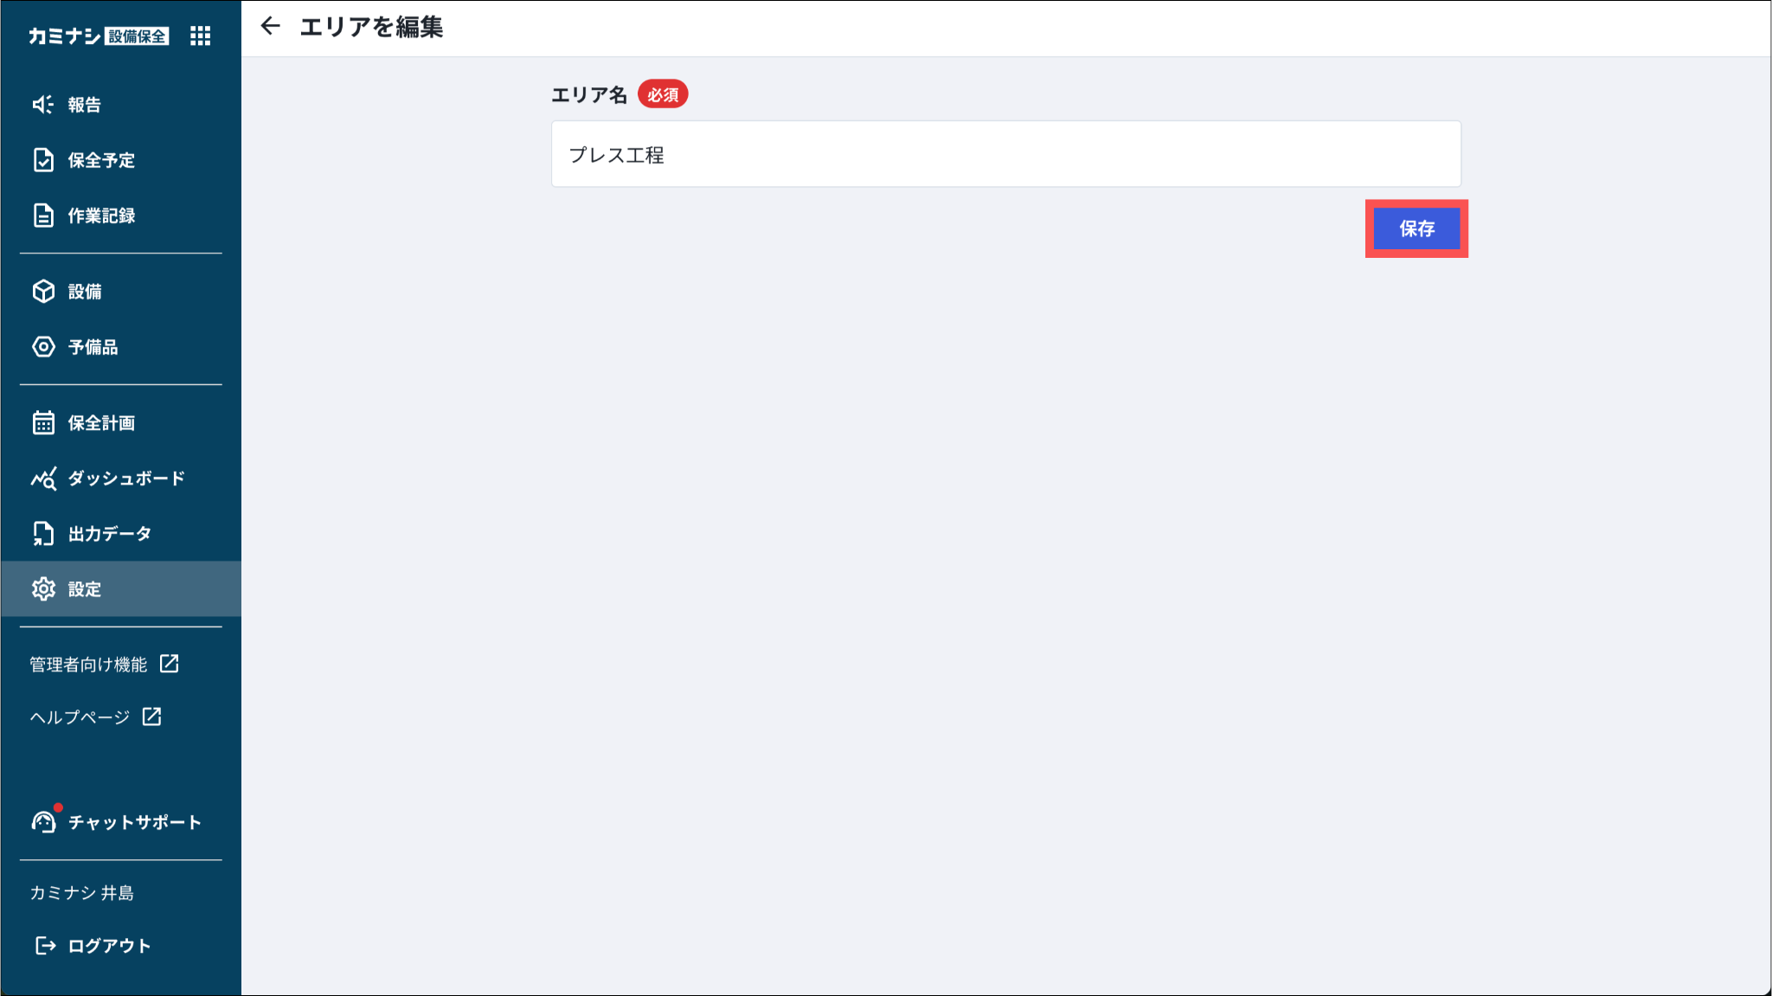Click the チャットサポート headset icon

(43, 821)
